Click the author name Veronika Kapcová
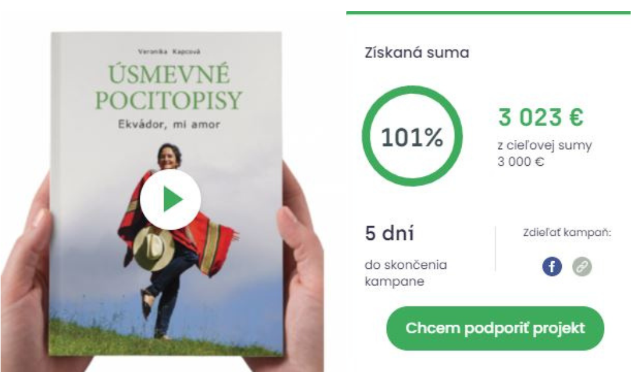Screen dimensions: 640x372 point(169,52)
